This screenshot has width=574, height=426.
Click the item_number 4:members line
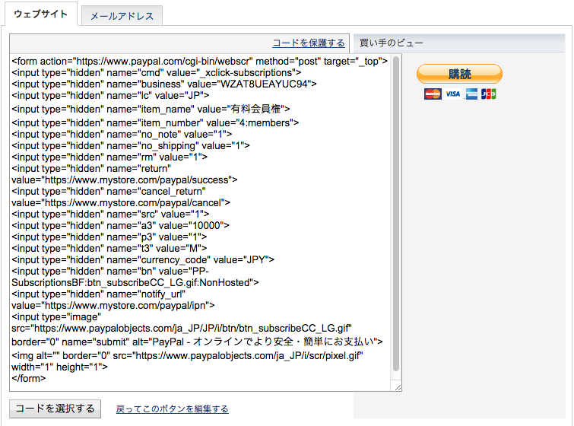[155, 122]
